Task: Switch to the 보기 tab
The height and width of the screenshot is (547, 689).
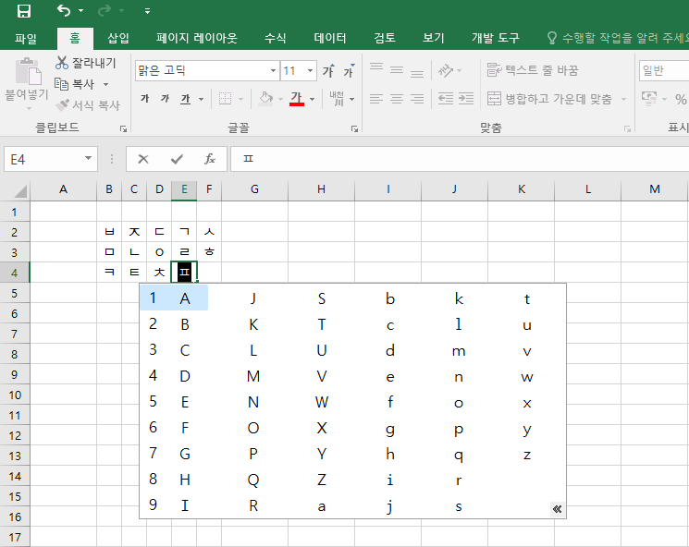Action: [434, 39]
